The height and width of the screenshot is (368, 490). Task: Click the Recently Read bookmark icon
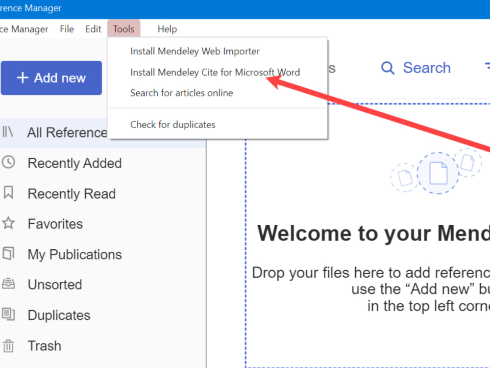(8, 192)
